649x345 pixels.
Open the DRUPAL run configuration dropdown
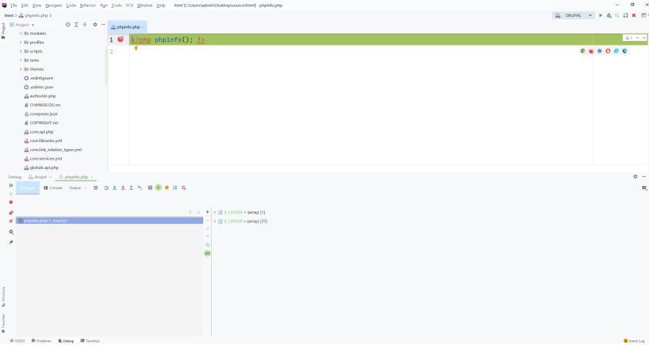[x=573, y=15]
